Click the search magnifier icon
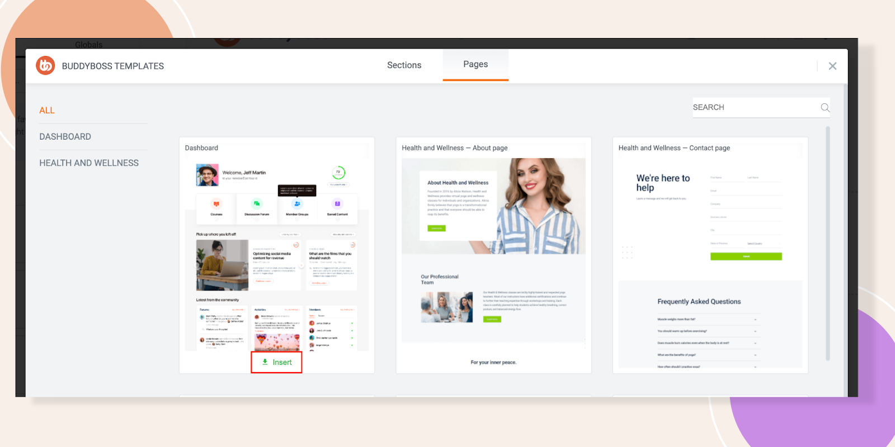895x447 pixels. tap(825, 107)
